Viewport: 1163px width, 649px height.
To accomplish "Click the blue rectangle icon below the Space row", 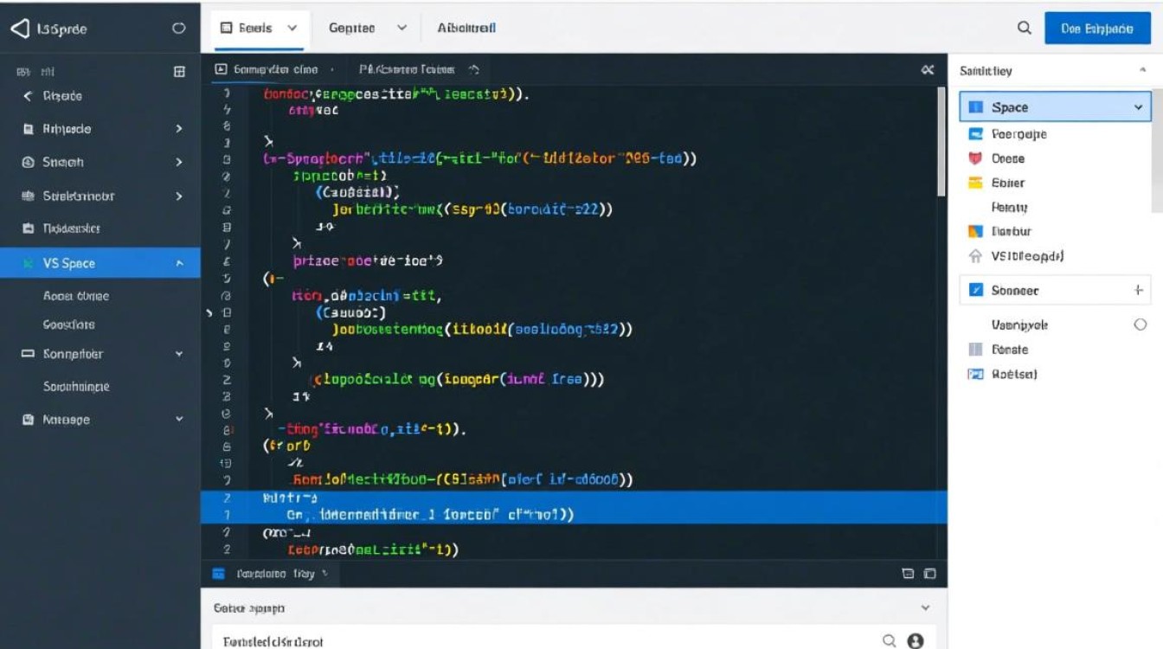I will (x=975, y=134).
